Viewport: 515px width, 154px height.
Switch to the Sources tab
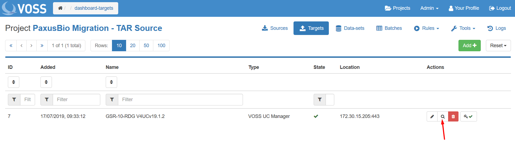(x=275, y=28)
